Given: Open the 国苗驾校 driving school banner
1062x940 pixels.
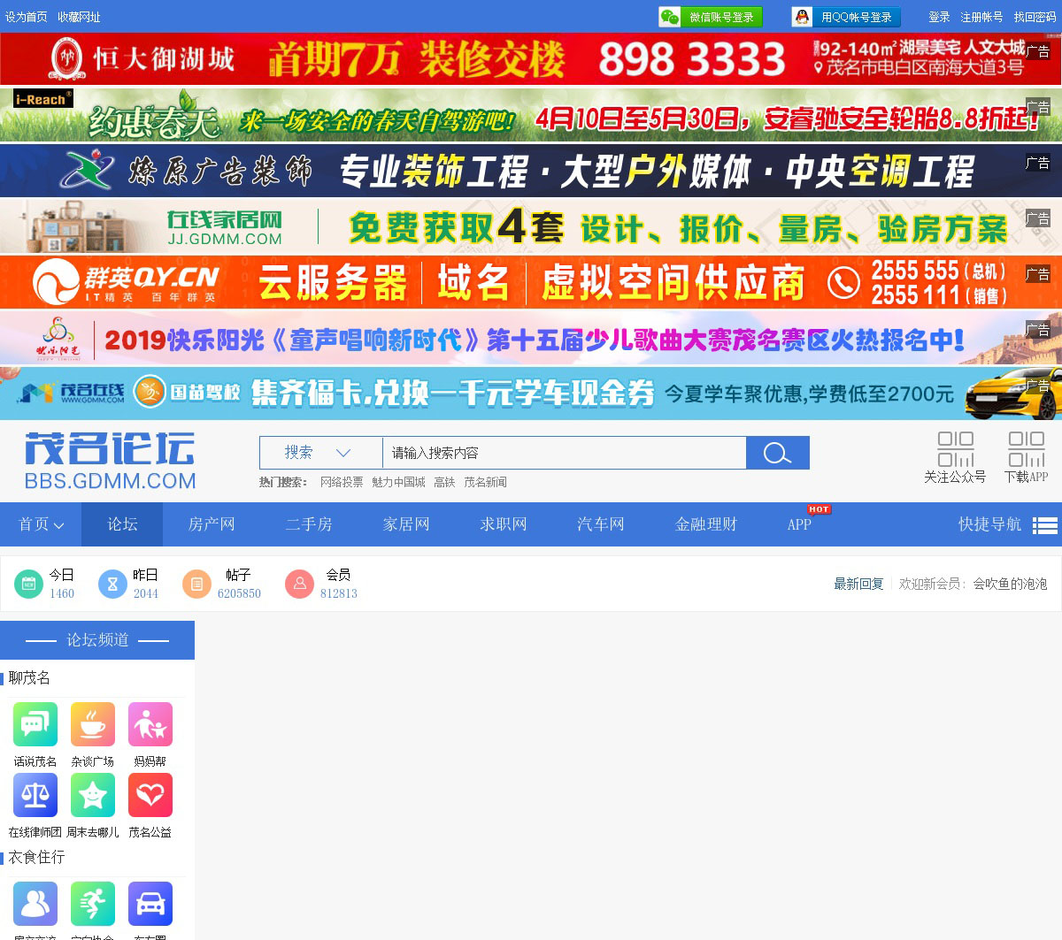Looking at the screenshot, I should pos(531,394).
